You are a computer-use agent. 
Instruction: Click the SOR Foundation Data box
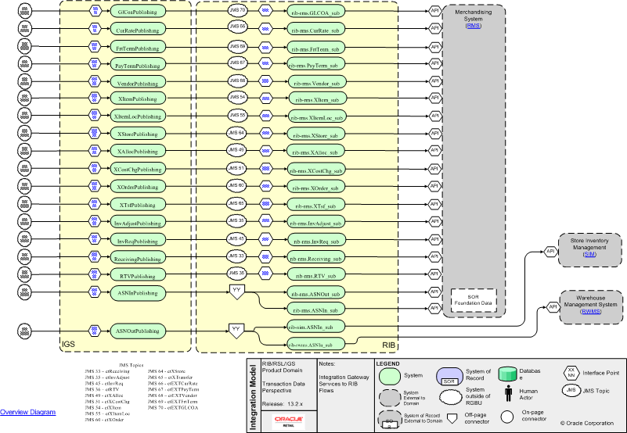(474, 300)
